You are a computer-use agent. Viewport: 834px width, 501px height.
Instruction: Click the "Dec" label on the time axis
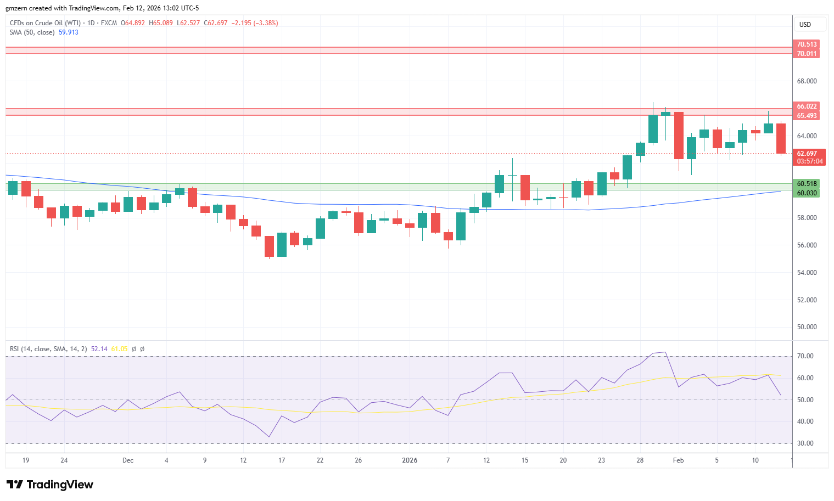tap(128, 460)
